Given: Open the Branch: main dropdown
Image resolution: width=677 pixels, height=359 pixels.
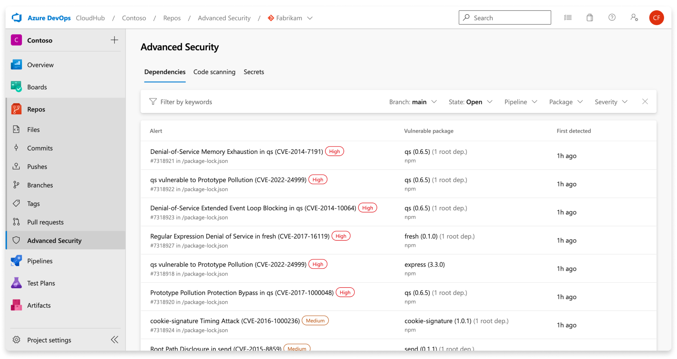Looking at the screenshot, I should click(x=413, y=102).
